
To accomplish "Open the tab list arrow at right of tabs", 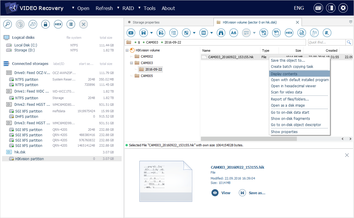I will point(351,22).
